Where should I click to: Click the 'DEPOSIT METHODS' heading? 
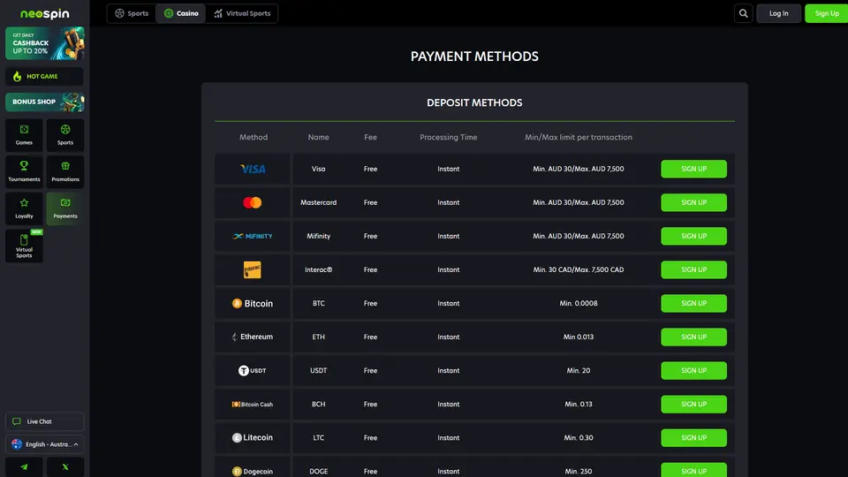point(474,102)
